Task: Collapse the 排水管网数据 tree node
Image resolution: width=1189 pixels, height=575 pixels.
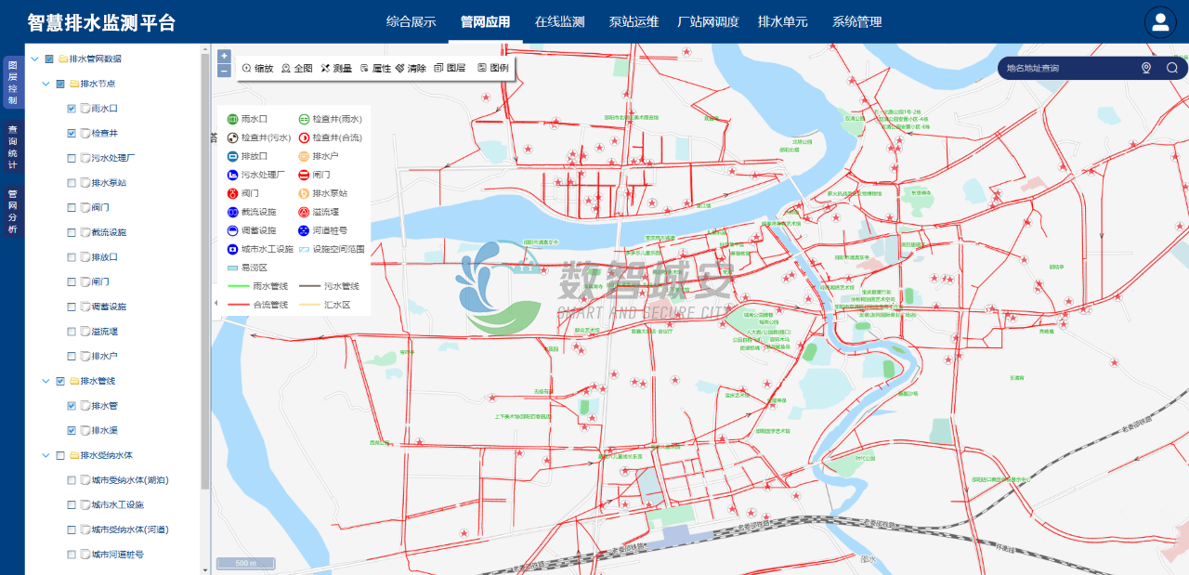Action: click(34, 59)
